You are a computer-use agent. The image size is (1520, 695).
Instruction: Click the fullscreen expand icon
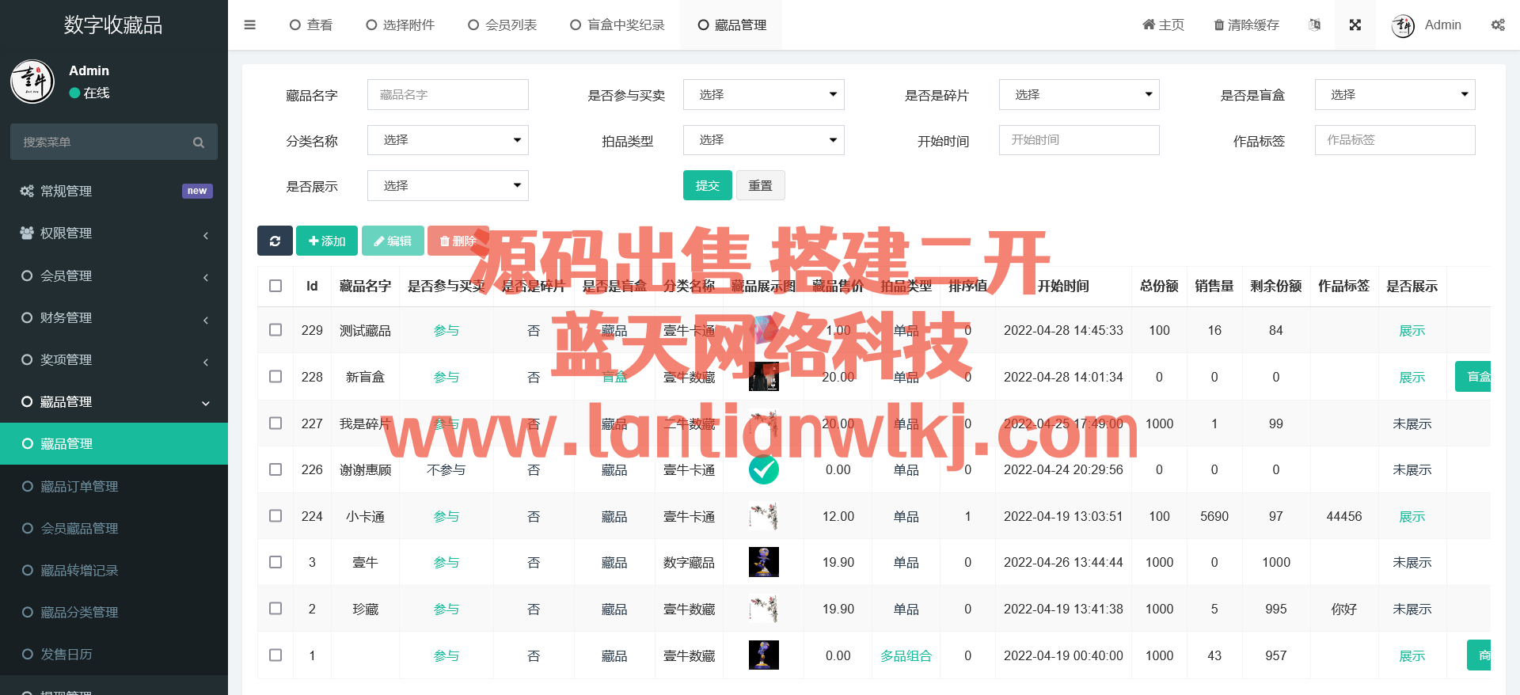pyautogui.click(x=1355, y=25)
